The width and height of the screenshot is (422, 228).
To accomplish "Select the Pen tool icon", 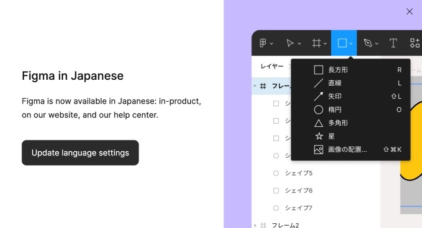I will 368,43.
